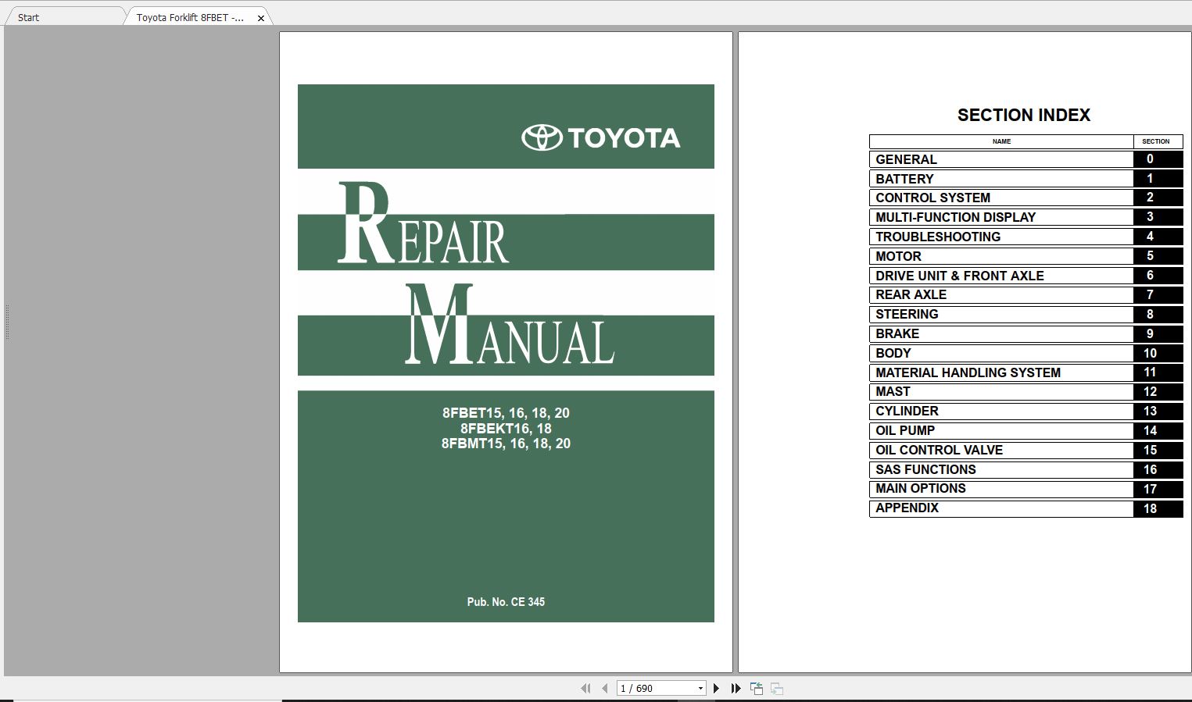Image resolution: width=1192 pixels, height=702 pixels.
Task: Click 8FBMT15, 16, 18, 20 model line
Action: coord(506,444)
